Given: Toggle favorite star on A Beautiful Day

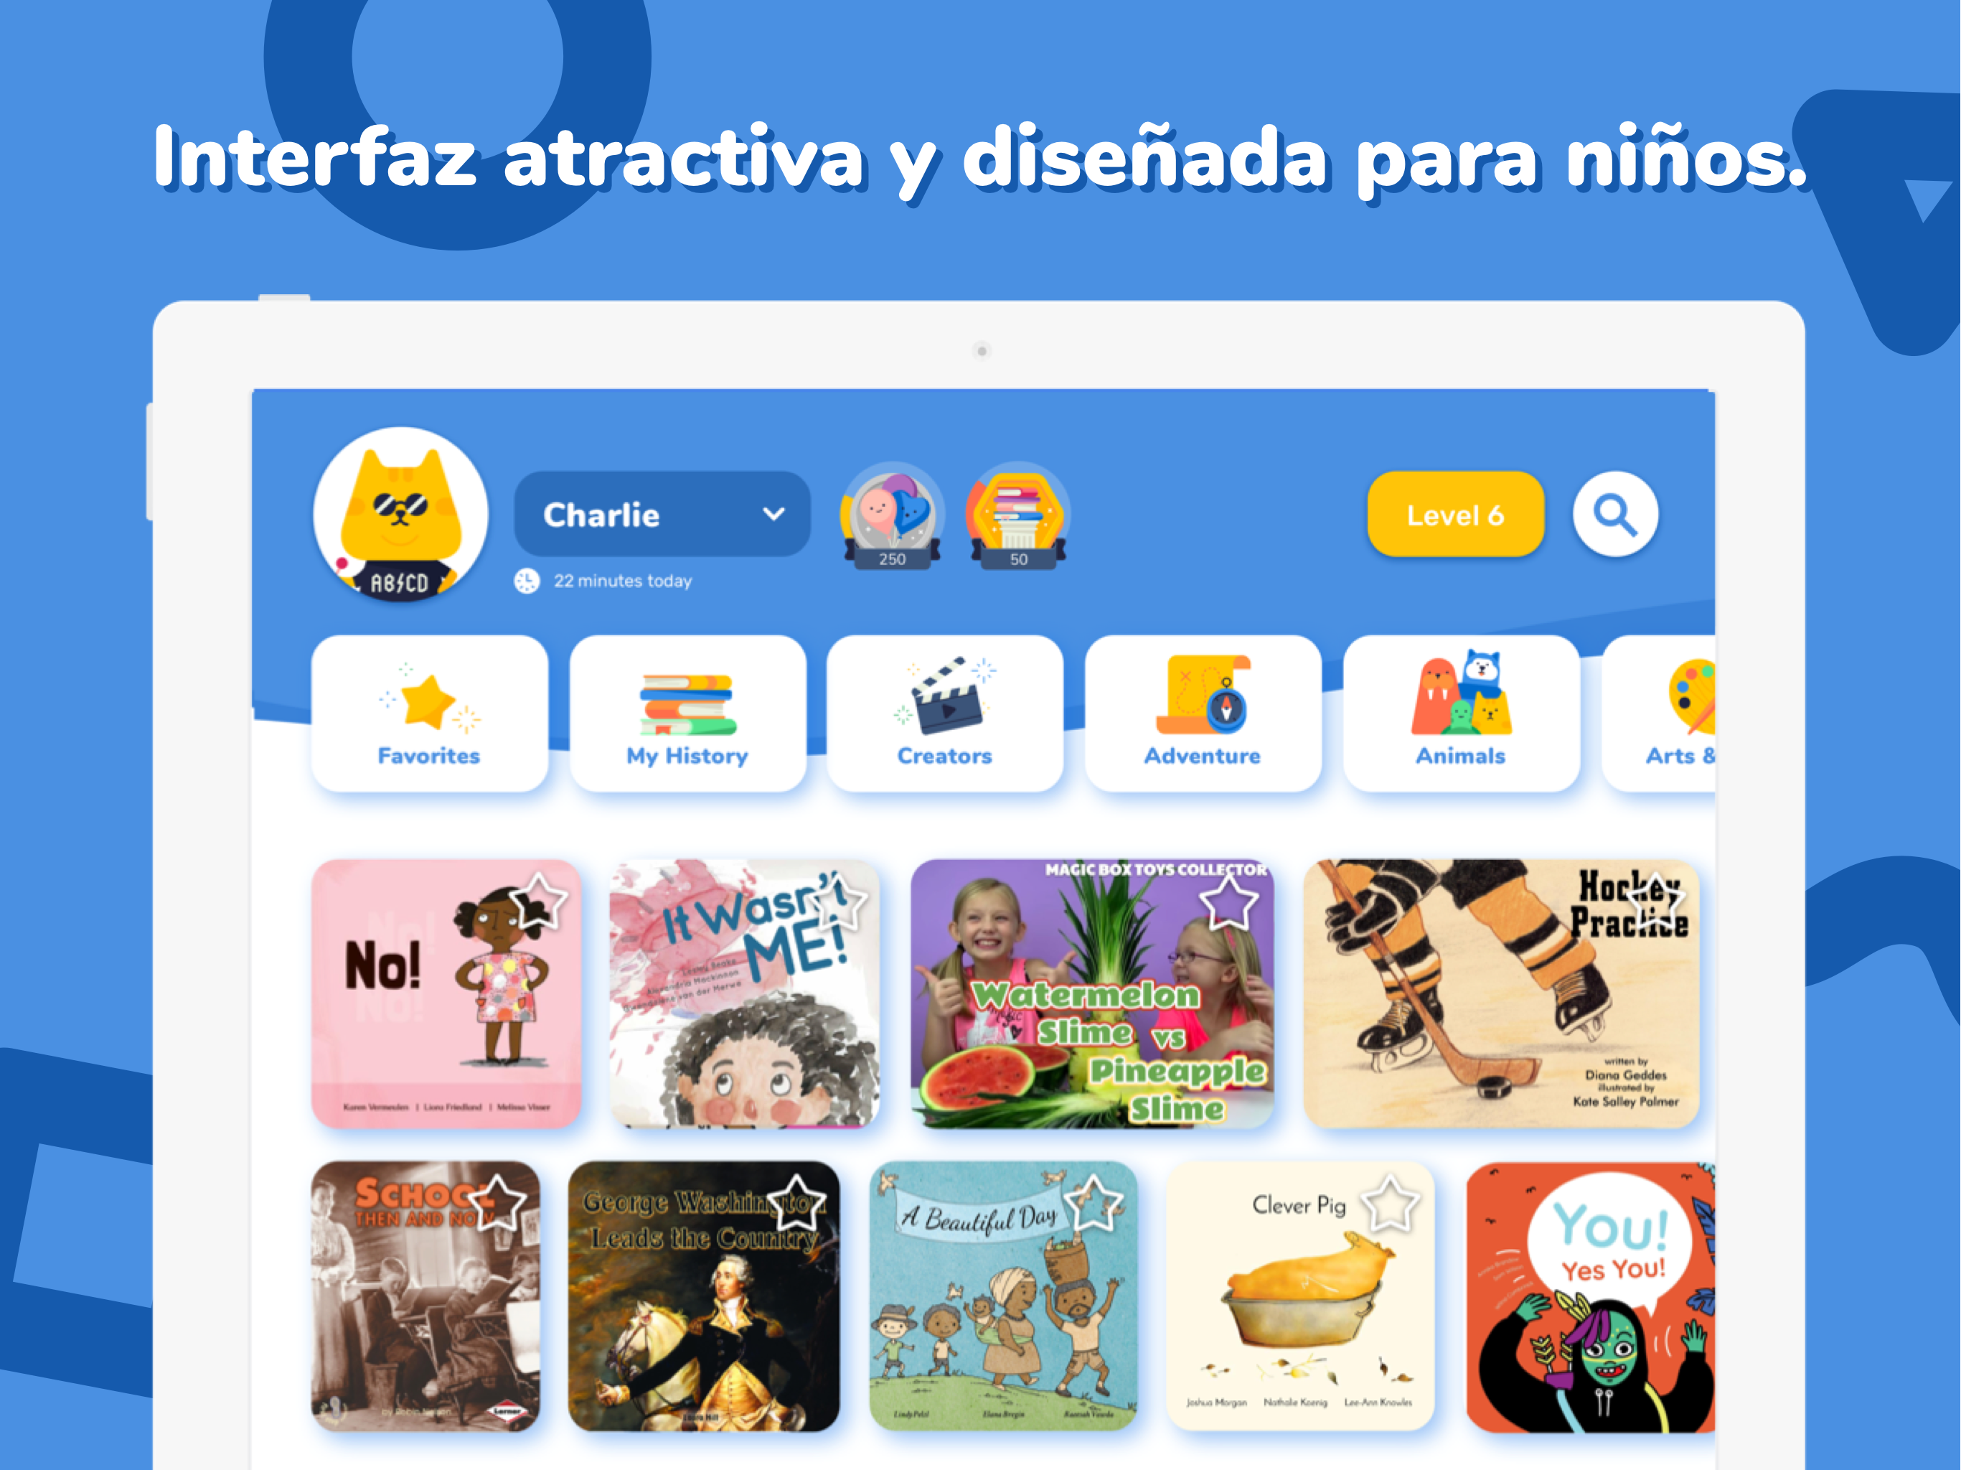Looking at the screenshot, I should (x=1093, y=1204).
